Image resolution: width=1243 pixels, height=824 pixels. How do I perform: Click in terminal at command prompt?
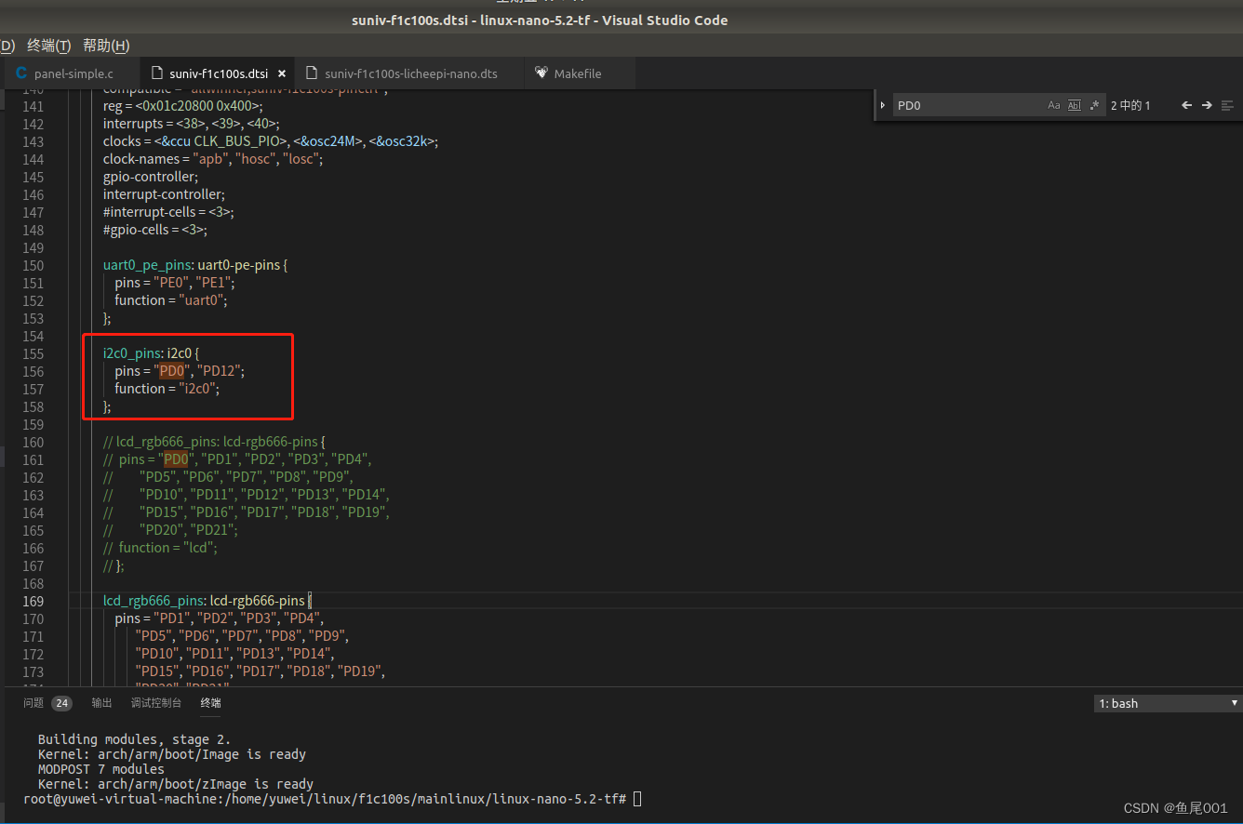[x=637, y=799]
